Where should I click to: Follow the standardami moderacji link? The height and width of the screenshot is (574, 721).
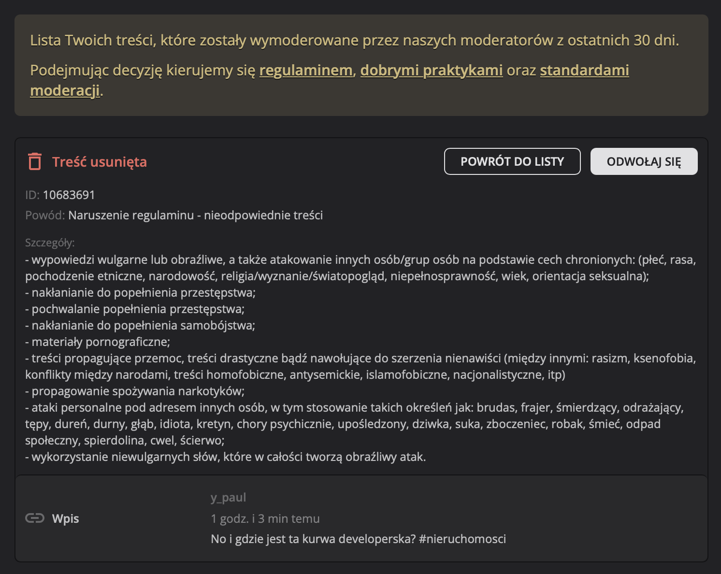point(584,71)
